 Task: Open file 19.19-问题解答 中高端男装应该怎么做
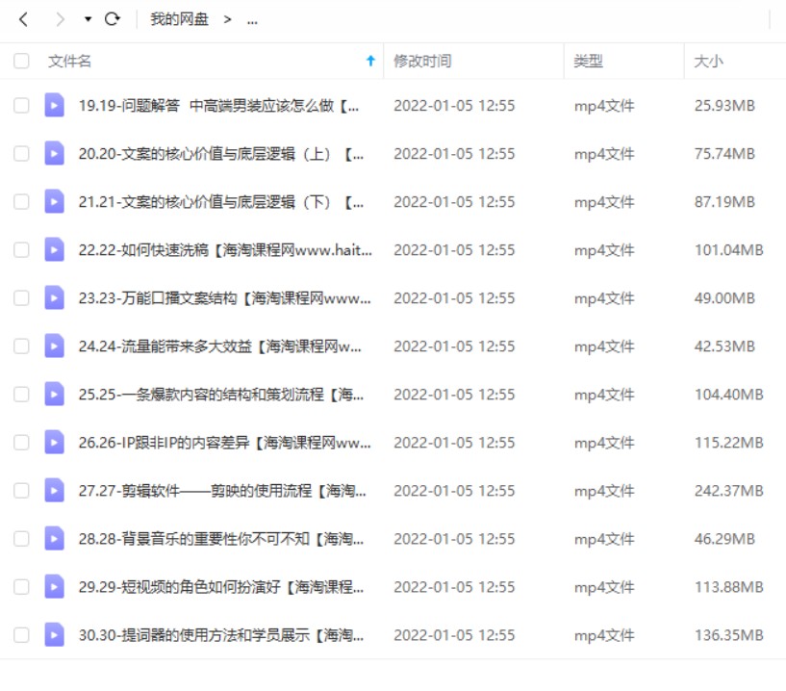[x=218, y=105]
